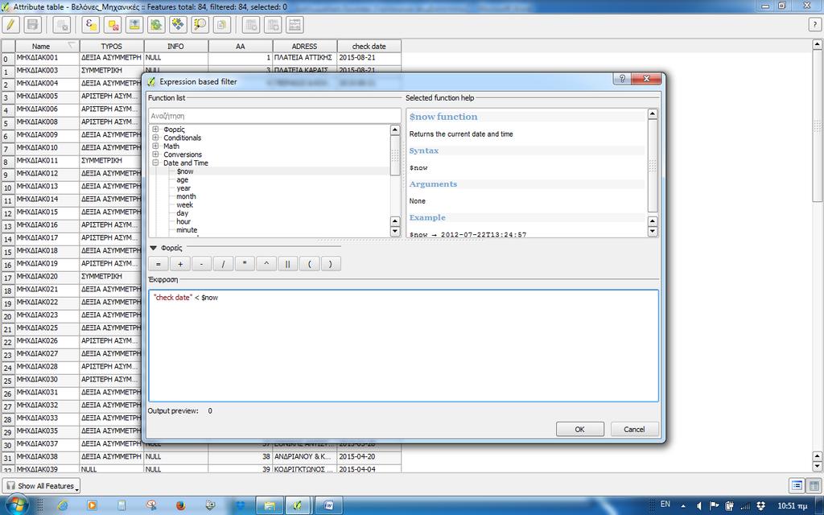Image resolution: width=824 pixels, height=515 pixels.
Task: Select $now in function list
Action: pos(185,171)
